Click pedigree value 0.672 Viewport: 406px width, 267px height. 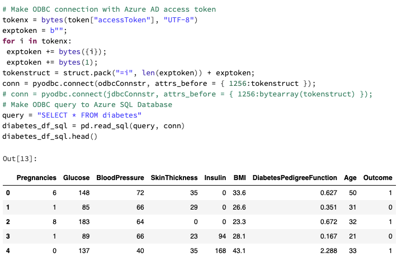329,222
